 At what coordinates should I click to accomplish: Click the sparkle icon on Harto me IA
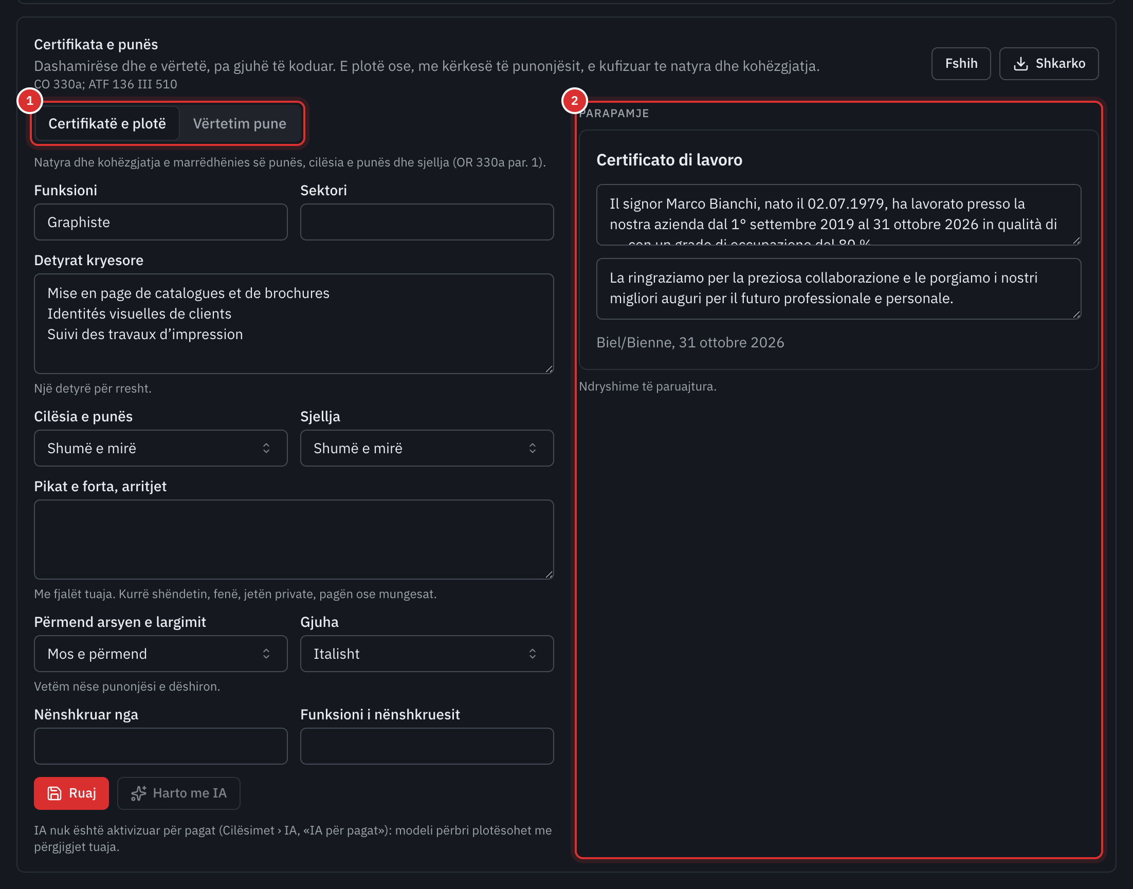pyautogui.click(x=138, y=793)
